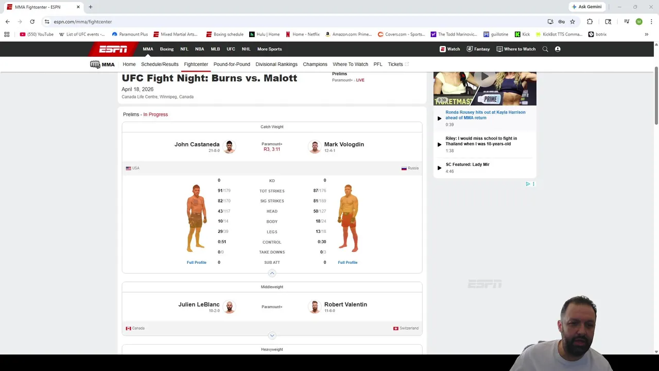
Task: Open the Chrome extensions puzzle icon
Action: [x=589, y=22]
